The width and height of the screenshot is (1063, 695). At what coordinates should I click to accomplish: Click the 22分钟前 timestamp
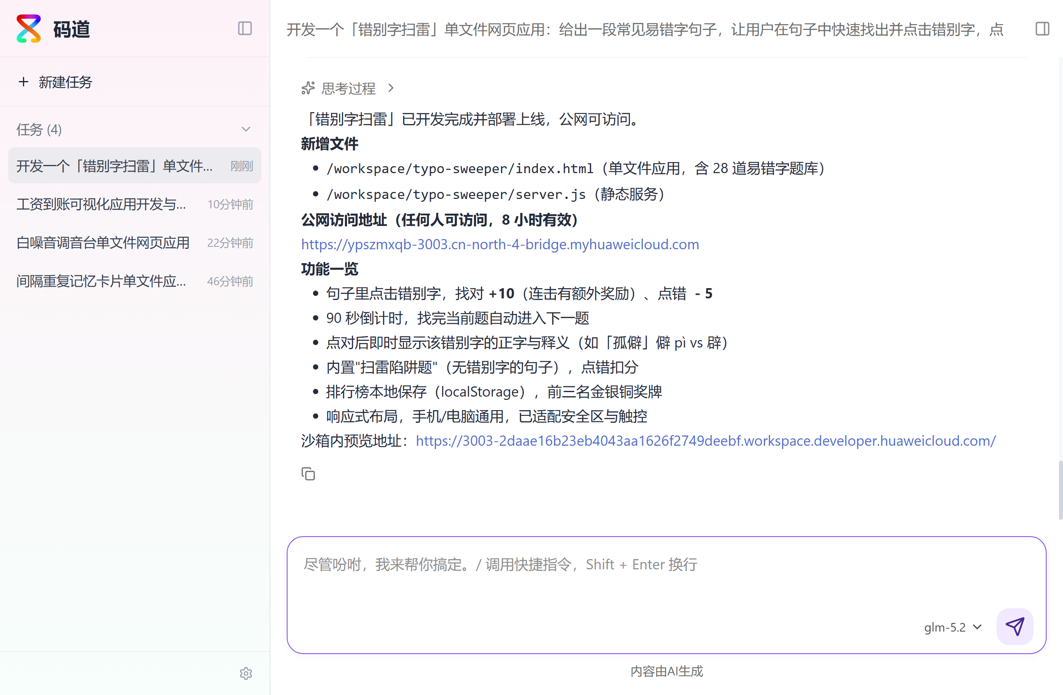pyautogui.click(x=230, y=243)
